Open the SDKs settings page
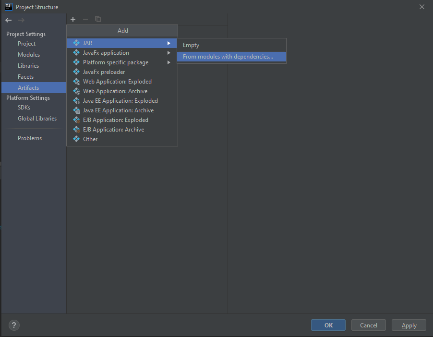The width and height of the screenshot is (433, 337). pos(34,108)
